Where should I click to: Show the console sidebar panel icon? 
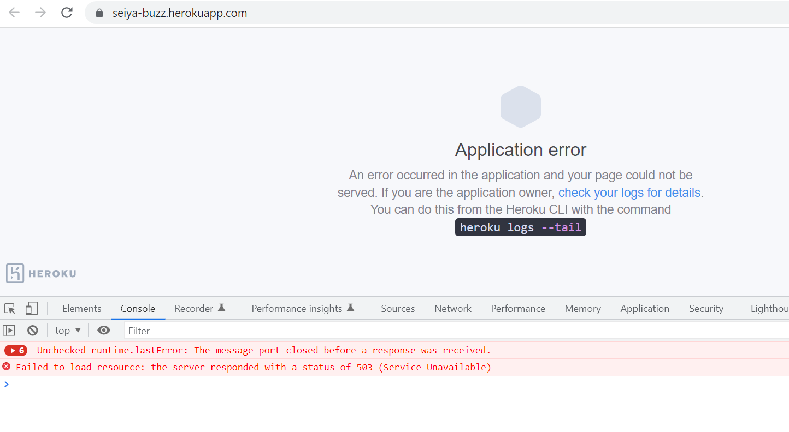[9, 331]
